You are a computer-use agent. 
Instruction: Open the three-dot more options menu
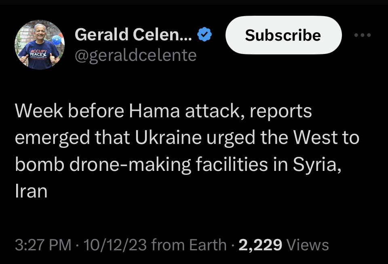point(362,35)
